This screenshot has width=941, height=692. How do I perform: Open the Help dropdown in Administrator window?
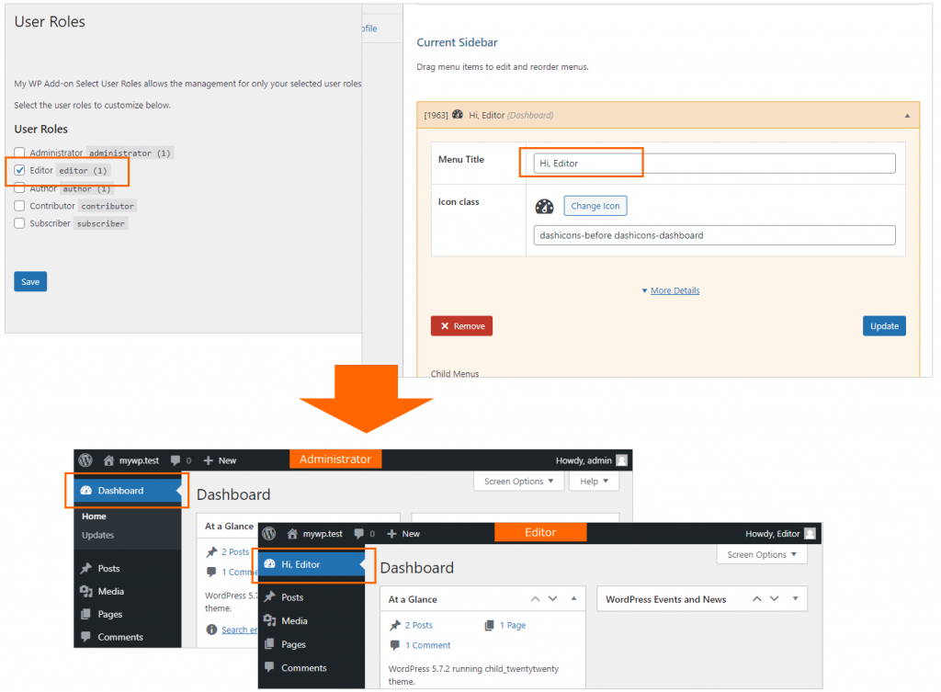pyautogui.click(x=595, y=482)
